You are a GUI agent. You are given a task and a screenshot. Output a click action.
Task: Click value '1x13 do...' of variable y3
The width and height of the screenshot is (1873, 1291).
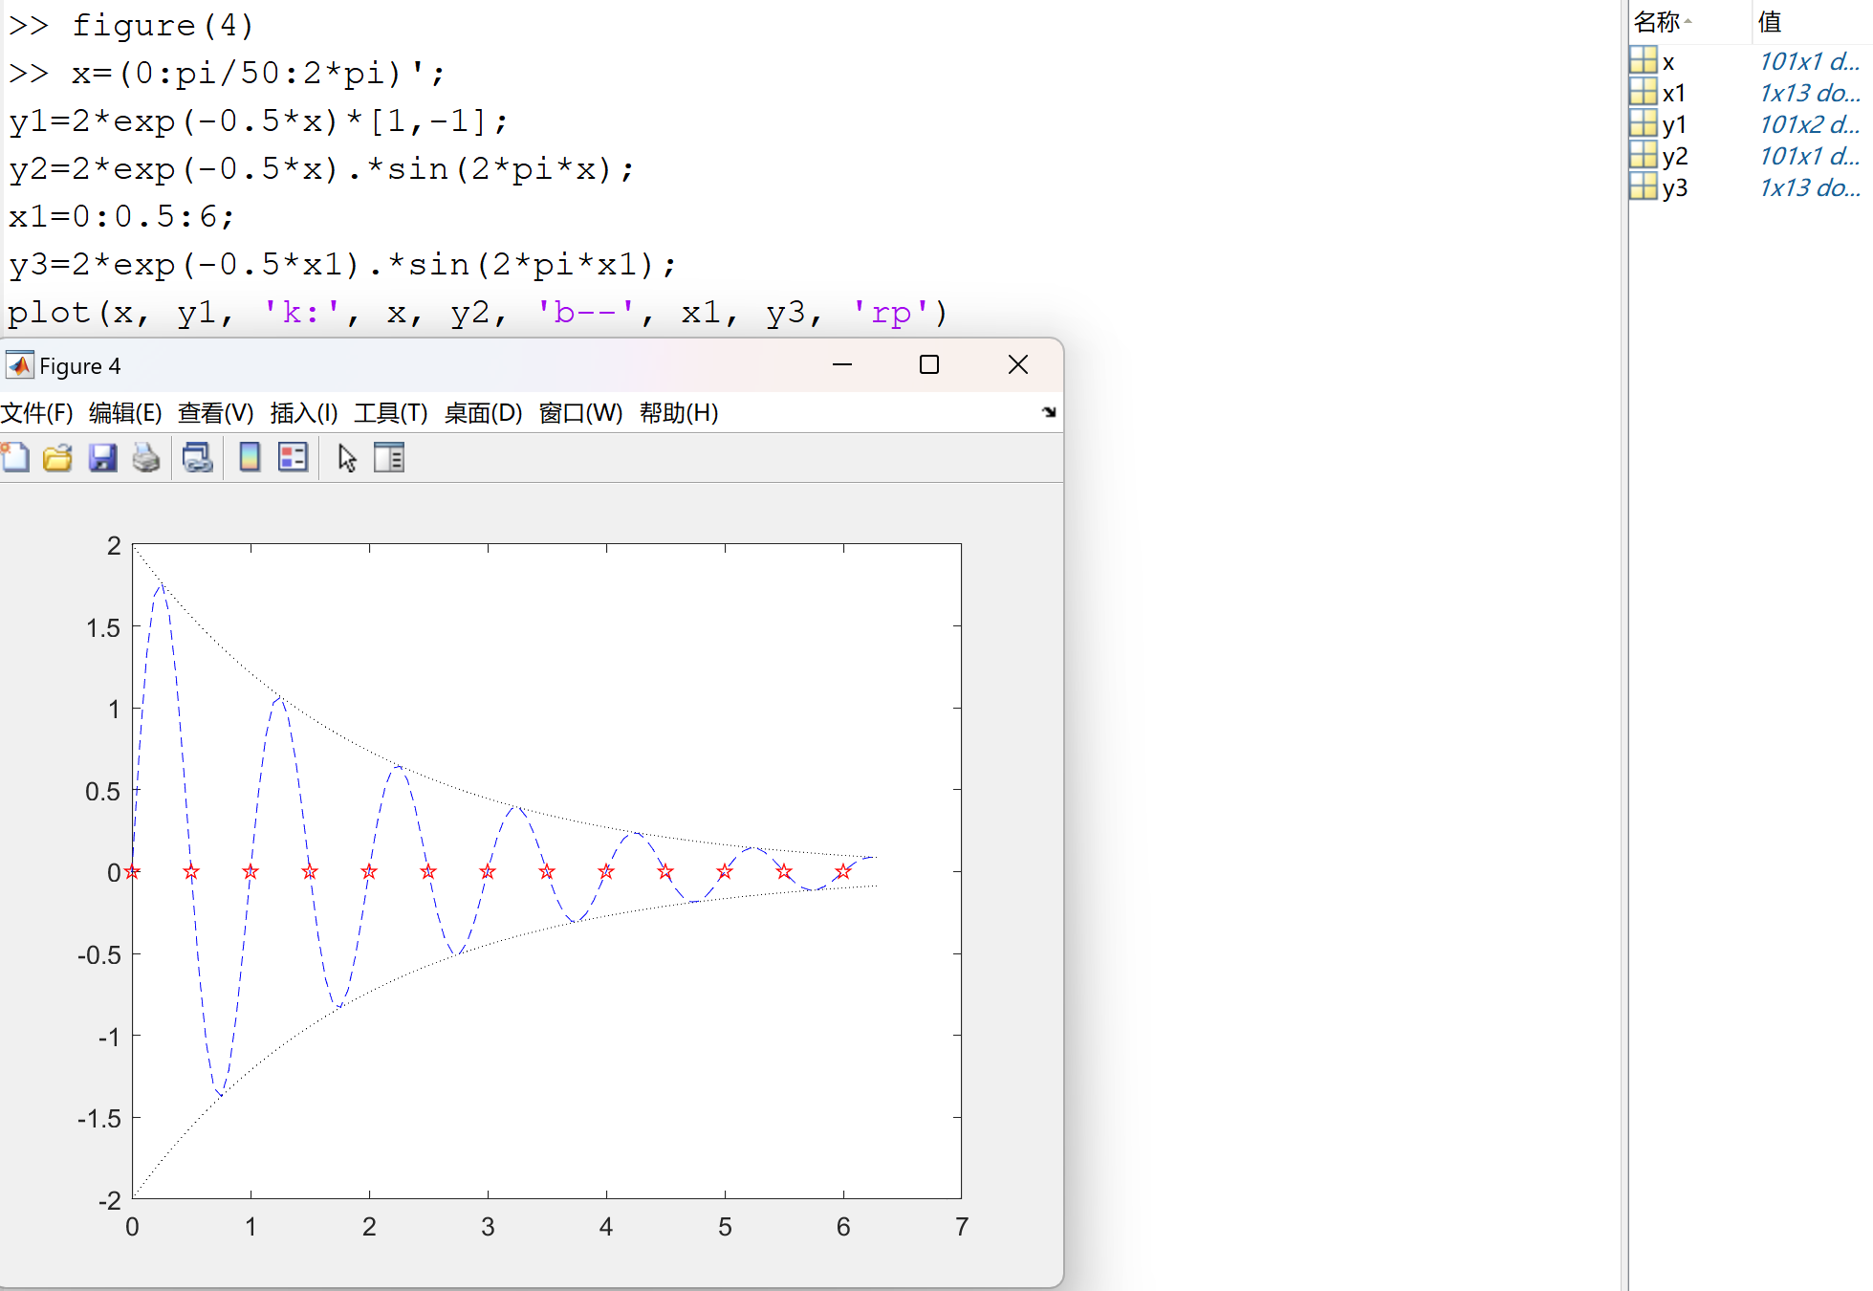point(1809,187)
